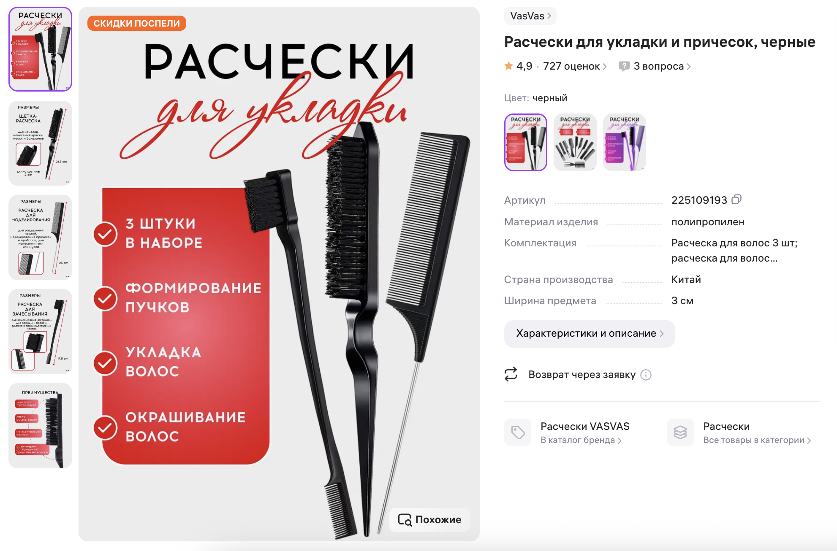Click the questions speech bubble icon
Viewport: 837px width, 551px height.
[624, 66]
